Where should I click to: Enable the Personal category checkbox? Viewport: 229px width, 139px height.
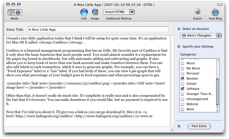tap(182, 73)
